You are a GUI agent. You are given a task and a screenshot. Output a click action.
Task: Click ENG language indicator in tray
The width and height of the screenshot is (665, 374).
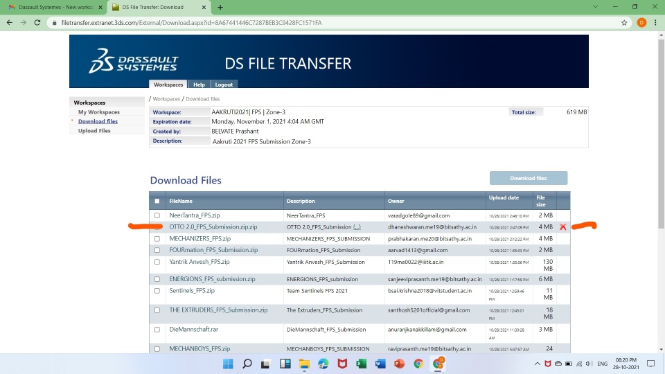pyautogui.click(x=602, y=364)
